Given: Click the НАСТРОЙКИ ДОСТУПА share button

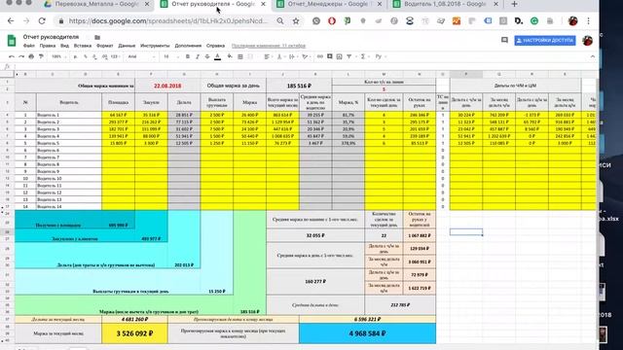Looking at the screenshot, I should tap(545, 41).
